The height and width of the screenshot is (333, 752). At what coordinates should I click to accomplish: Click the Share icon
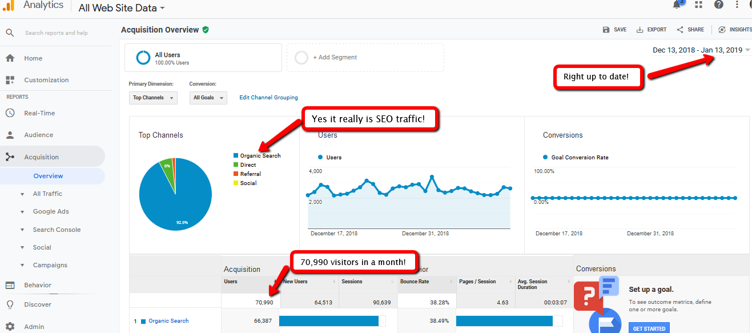tap(680, 30)
